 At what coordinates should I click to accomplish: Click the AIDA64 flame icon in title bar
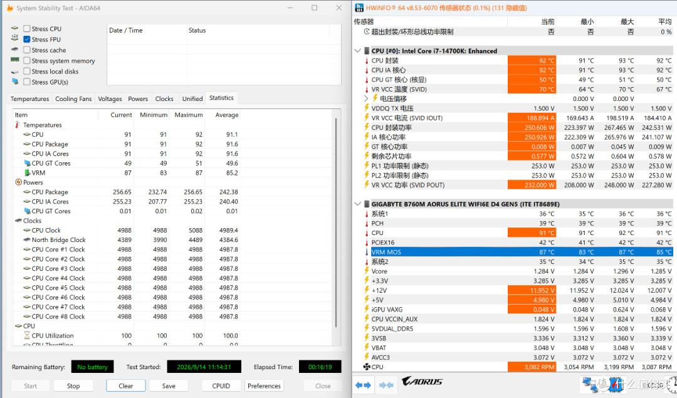click(x=9, y=8)
